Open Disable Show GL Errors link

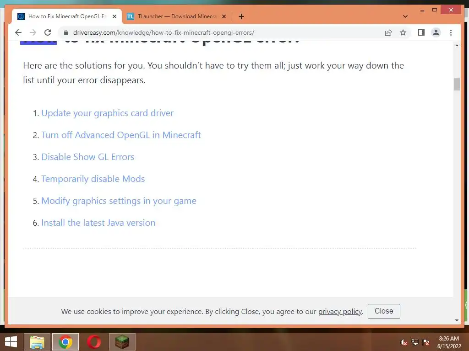(x=87, y=157)
